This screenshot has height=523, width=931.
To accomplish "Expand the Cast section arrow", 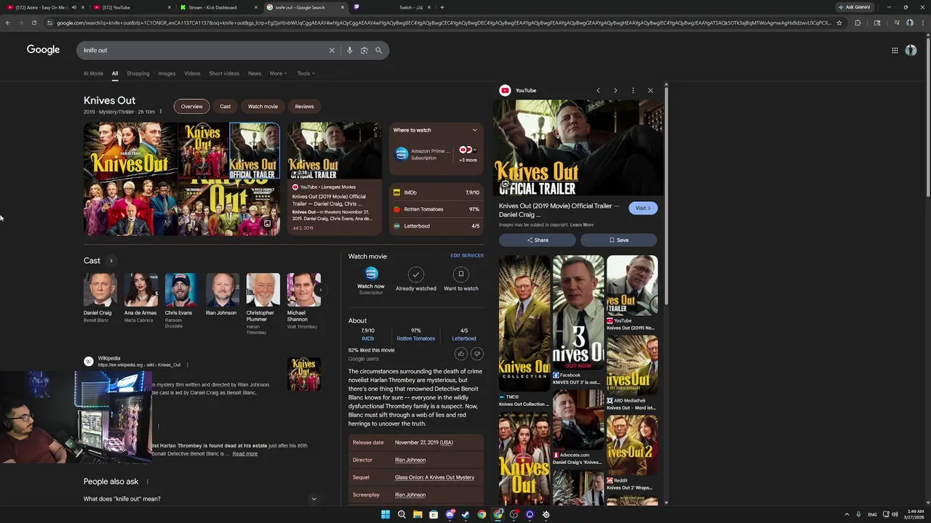I will pos(111,261).
